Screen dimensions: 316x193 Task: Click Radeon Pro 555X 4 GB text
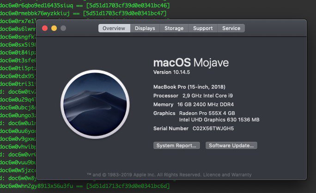pos(207,113)
